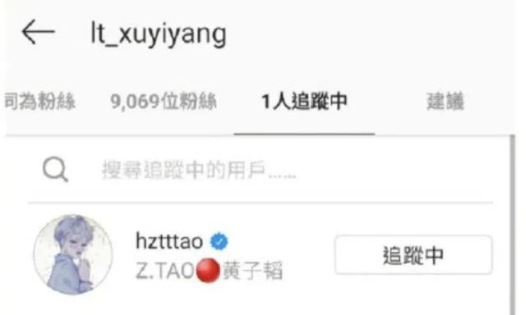
Task: Select the 1人追蹤中 following tab
Action: [304, 102]
